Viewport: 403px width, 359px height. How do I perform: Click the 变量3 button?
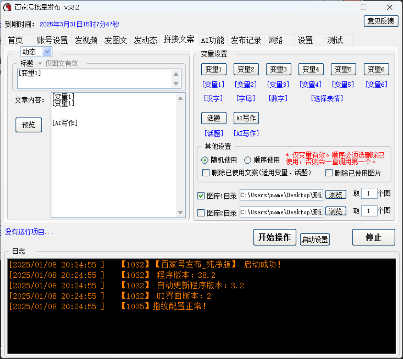[x=278, y=69]
